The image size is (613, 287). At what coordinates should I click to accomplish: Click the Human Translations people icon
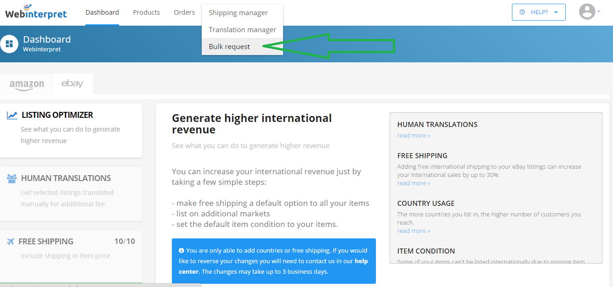[x=12, y=178]
